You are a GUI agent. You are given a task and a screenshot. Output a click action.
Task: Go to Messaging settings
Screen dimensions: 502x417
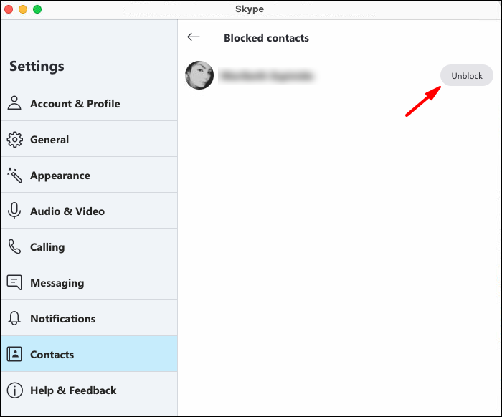[x=57, y=283]
